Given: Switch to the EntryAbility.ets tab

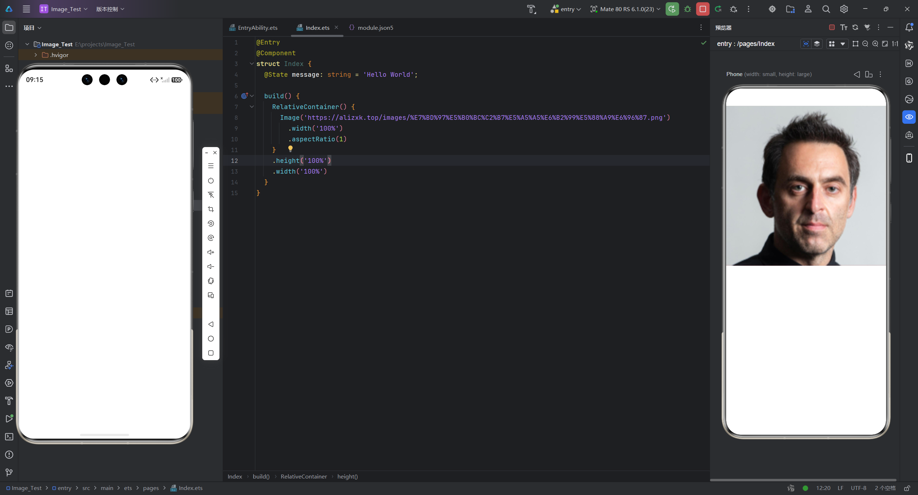Looking at the screenshot, I should tap(253, 28).
